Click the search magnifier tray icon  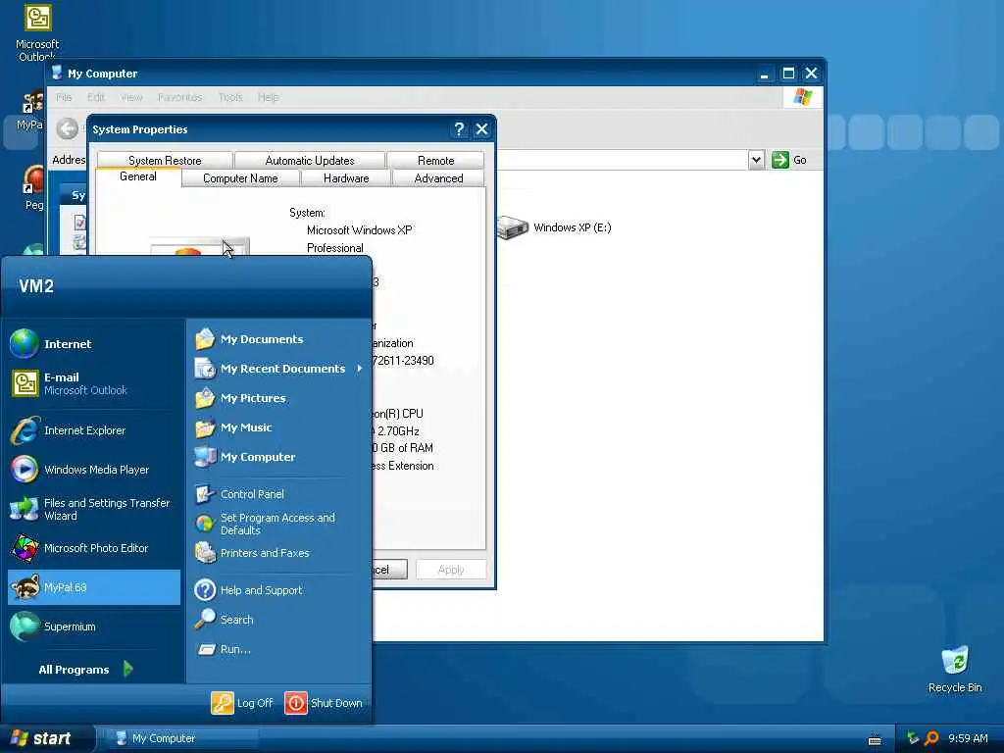[x=932, y=738]
